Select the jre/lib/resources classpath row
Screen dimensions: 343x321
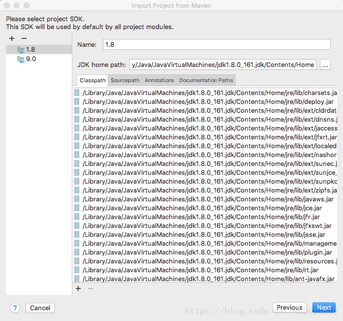pos(205,261)
